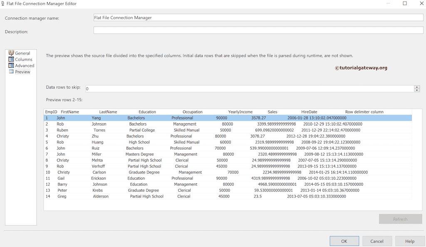Select the row for Gail Erickson
Screen dimensions: 426x247
(x=125, y=178)
